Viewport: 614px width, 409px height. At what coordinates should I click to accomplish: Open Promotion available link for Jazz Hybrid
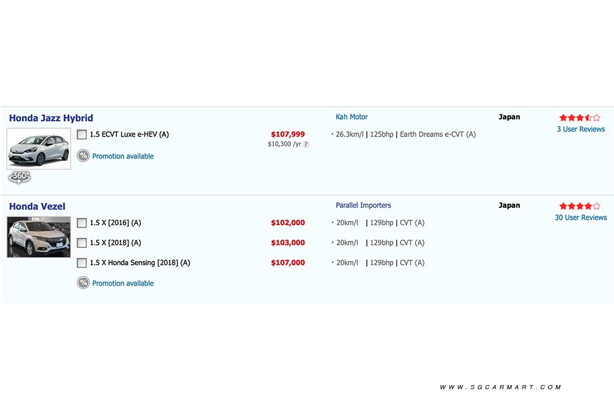123,156
